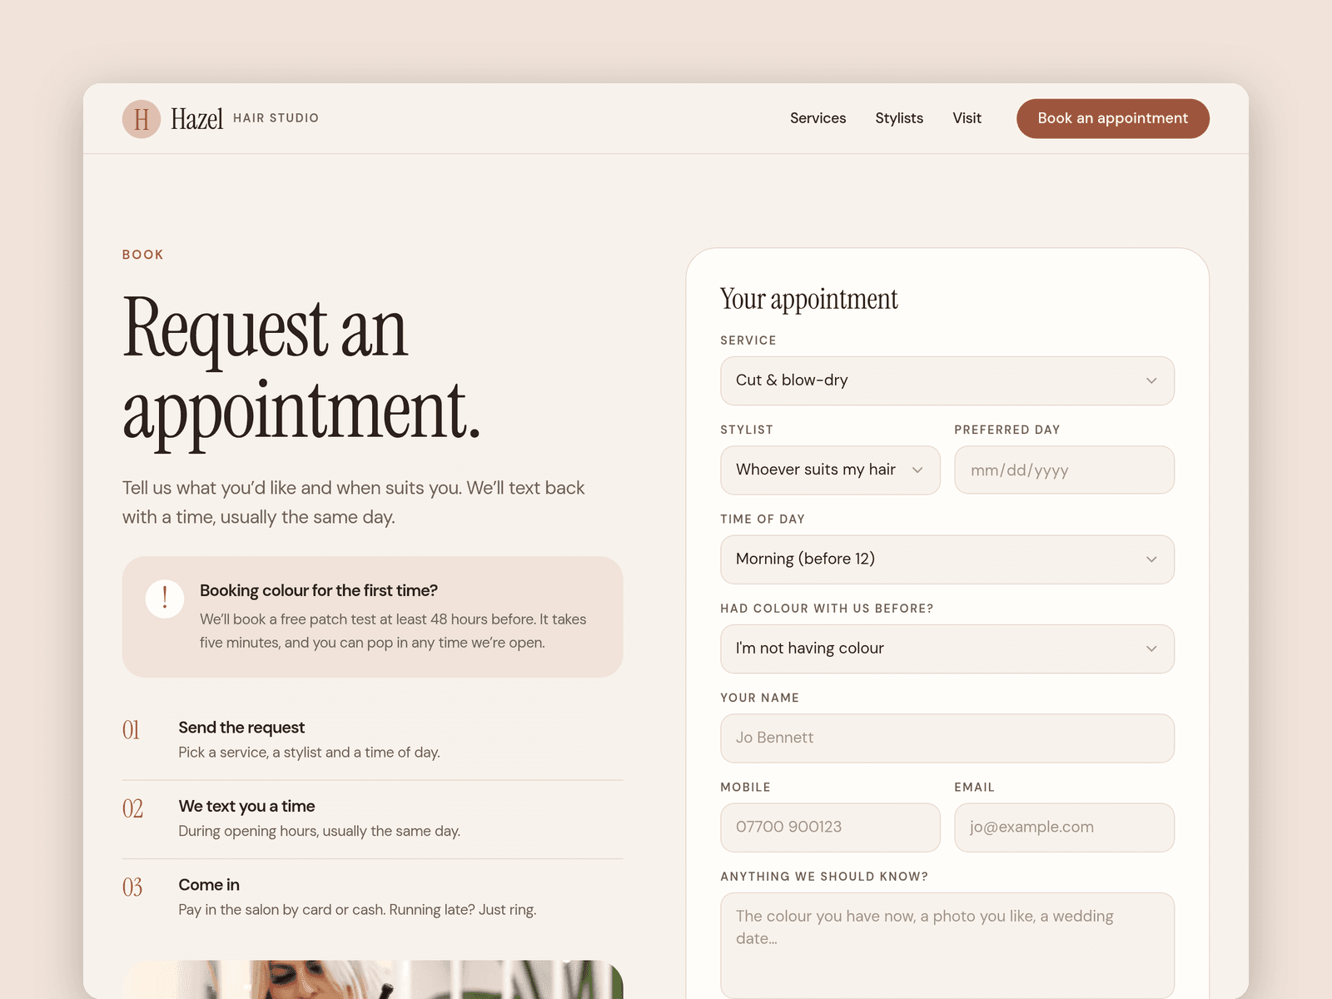Expand the Stylist dropdown
Viewport: 1332px width, 999px height.
point(830,470)
